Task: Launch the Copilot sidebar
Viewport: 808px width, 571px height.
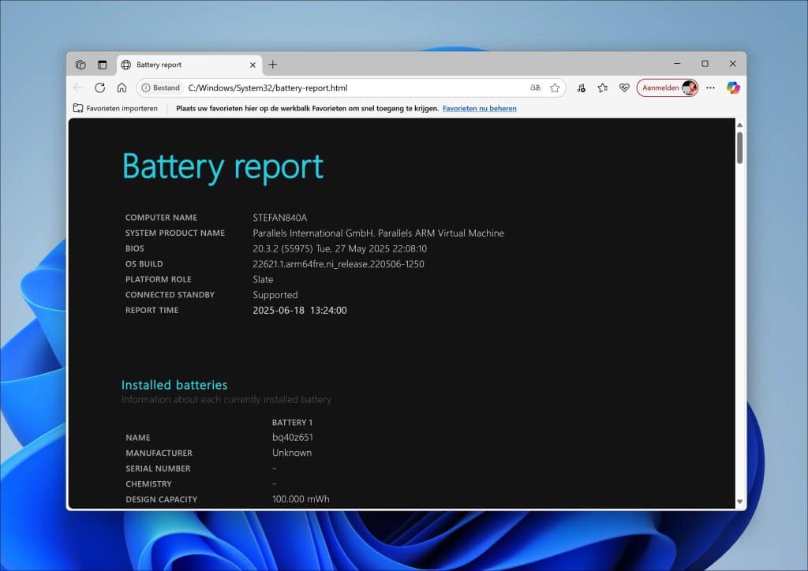Action: point(733,88)
